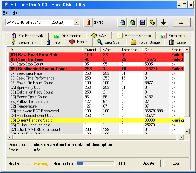Click the yellow warning health status text
The width and height of the screenshot is (196, 173).
click(41, 164)
